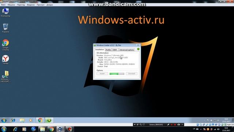Close the Bandicam recording bar

coord(182,125)
